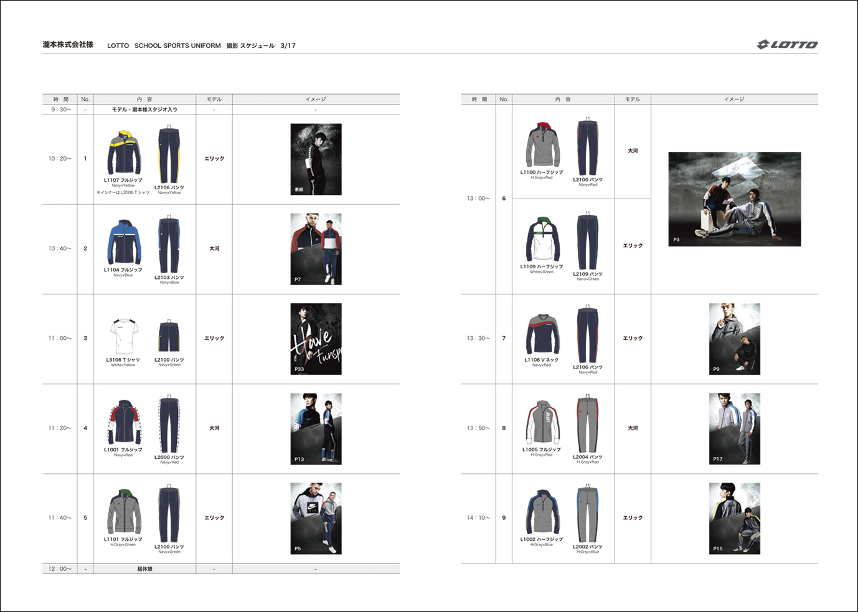The height and width of the screenshot is (612, 858).
Task: Select the 'L1100 ハーフジップ' label
Action: [x=542, y=172]
